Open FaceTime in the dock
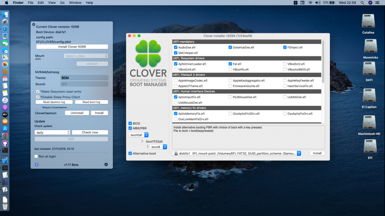Viewport: 385px width, 216px height. (5, 43)
